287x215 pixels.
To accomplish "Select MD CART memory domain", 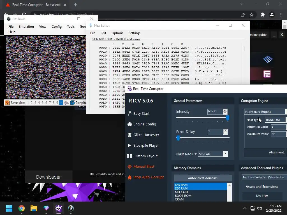I will 181,192.
